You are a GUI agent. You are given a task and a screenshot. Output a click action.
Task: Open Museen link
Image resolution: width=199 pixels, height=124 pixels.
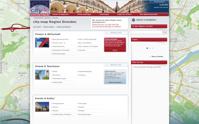pyautogui.click(x=55, y=111)
